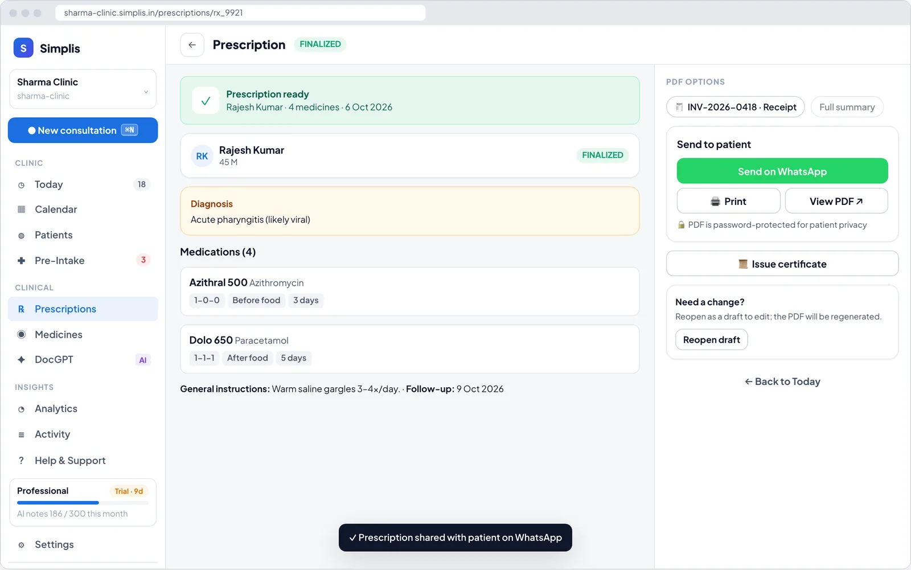This screenshot has width=911, height=570.
Task: Expand the Sharma Clinic switcher
Action: point(83,89)
